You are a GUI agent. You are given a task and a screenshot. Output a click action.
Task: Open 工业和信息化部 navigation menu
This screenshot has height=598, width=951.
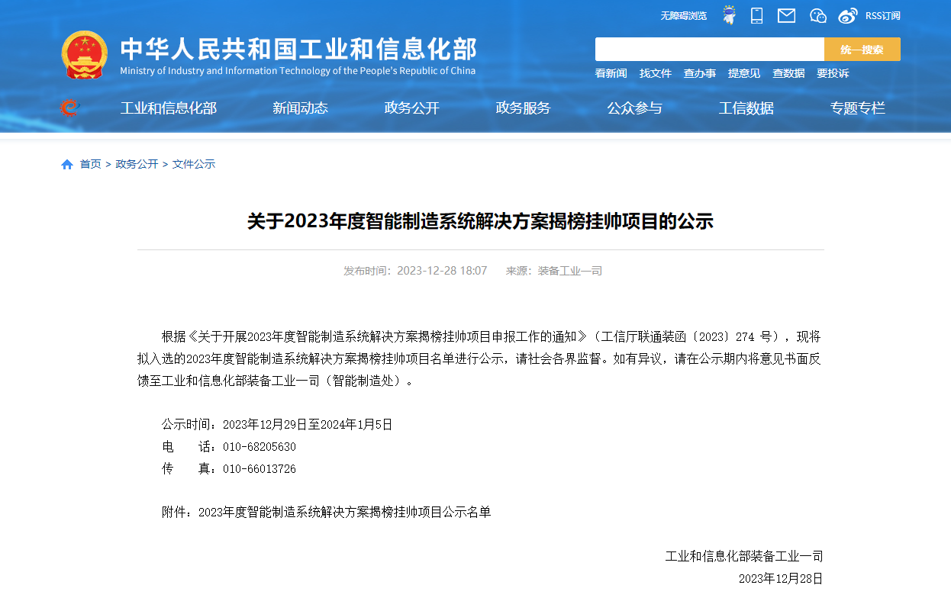pyautogui.click(x=168, y=108)
